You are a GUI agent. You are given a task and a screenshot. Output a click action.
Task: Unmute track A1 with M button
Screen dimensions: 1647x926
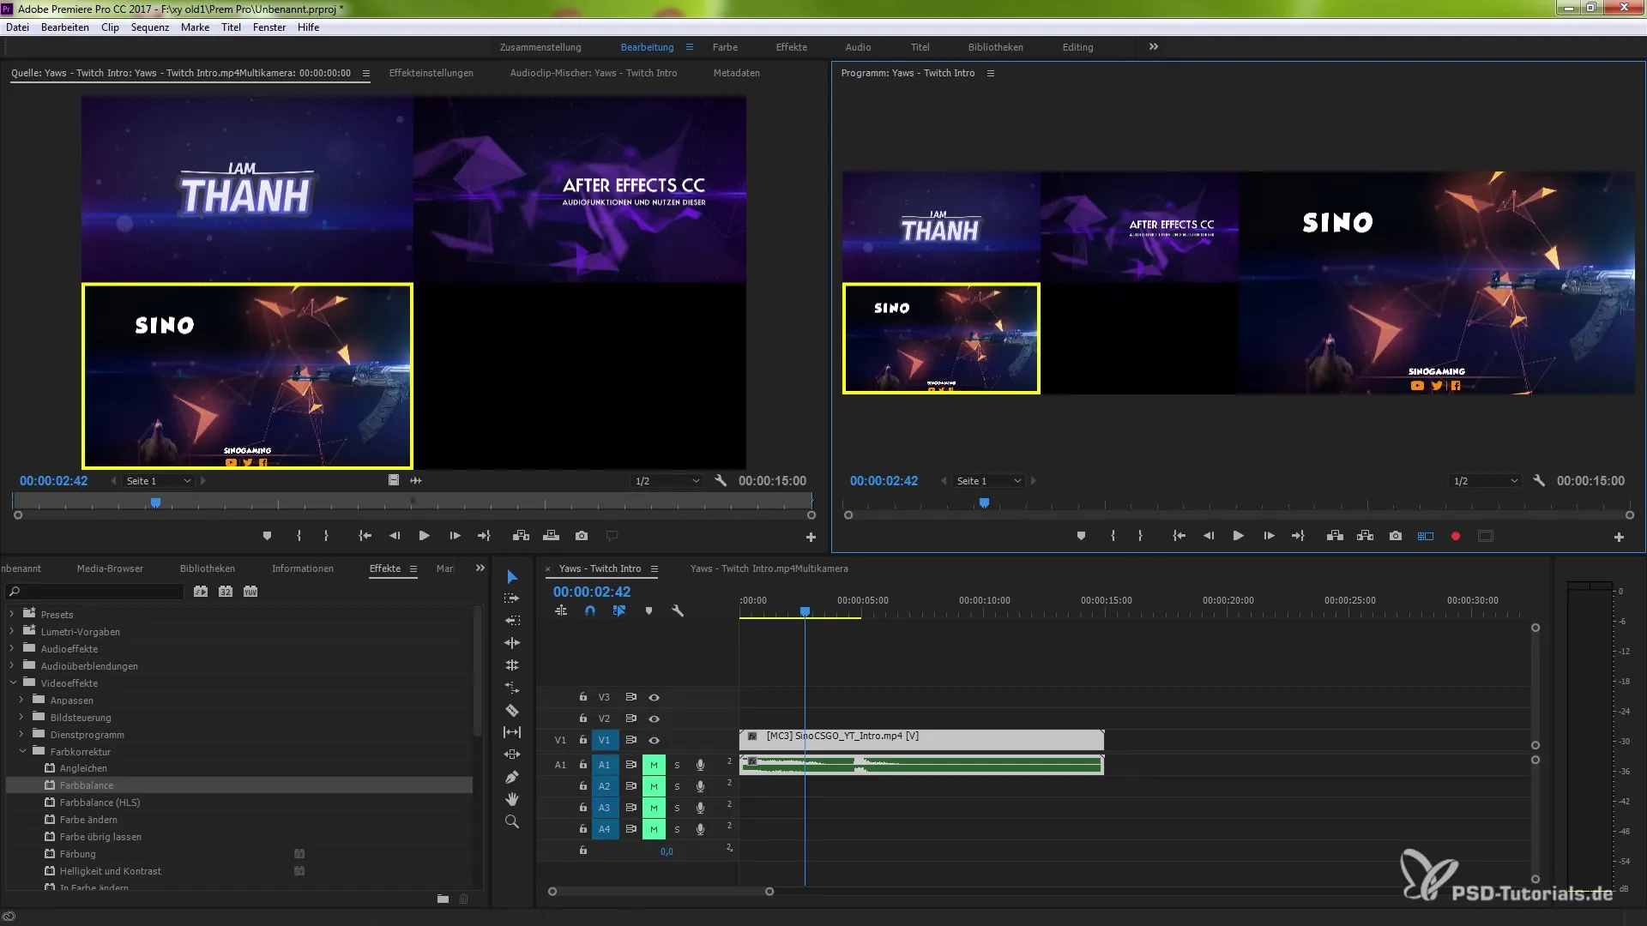click(x=654, y=765)
